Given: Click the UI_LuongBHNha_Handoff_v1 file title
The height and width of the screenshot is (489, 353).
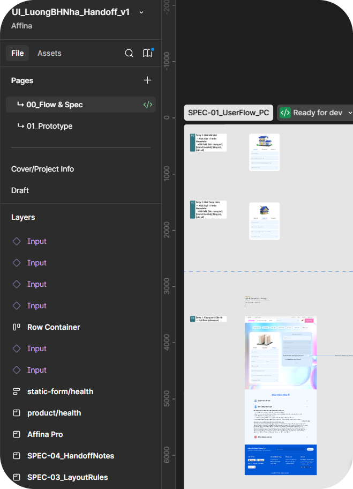Looking at the screenshot, I should 70,12.
